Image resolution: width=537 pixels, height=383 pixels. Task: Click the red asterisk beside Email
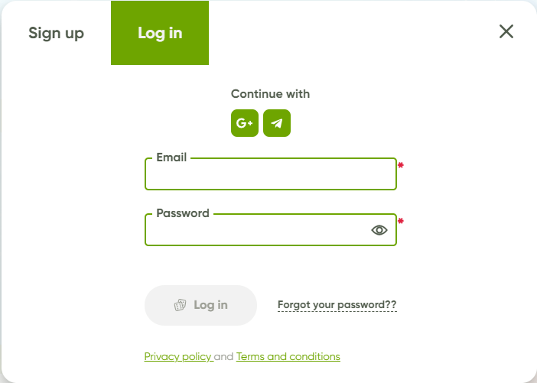(x=401, y=166)
